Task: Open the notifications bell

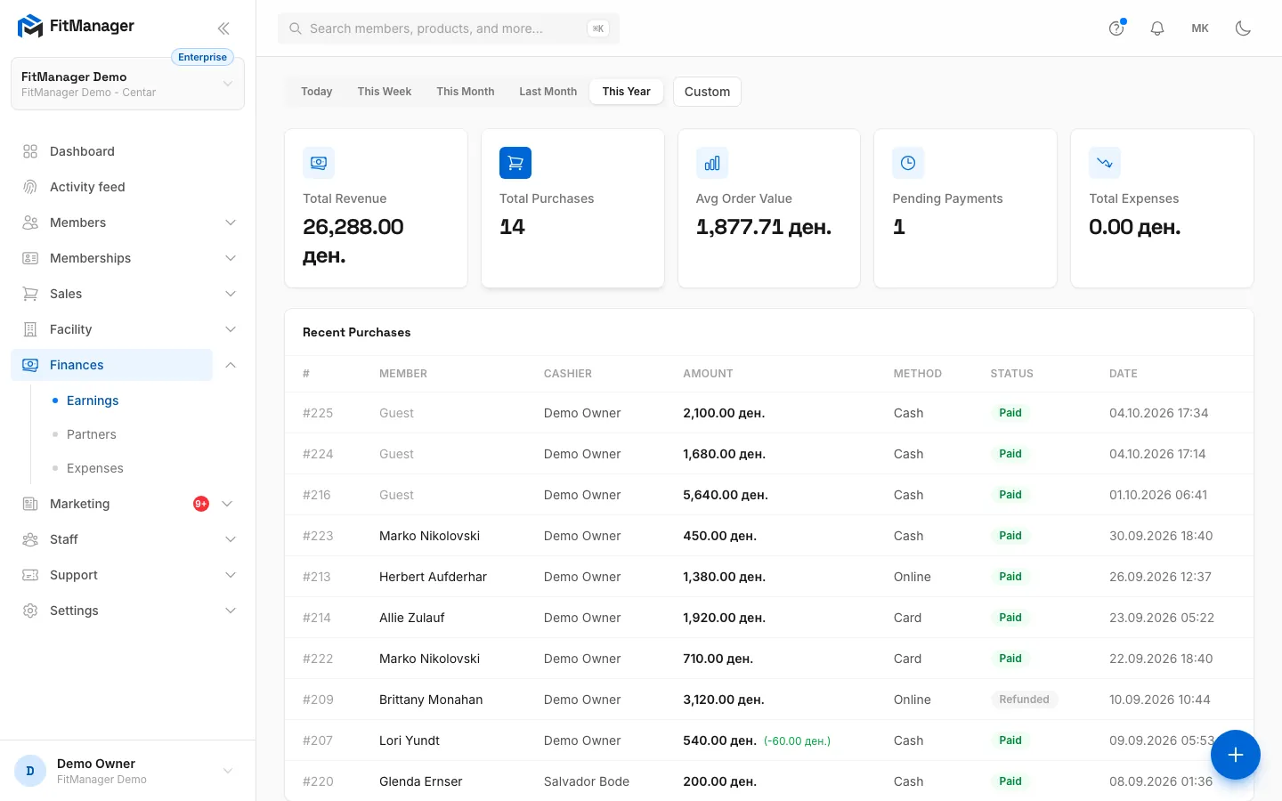Action: point(1157,28)
